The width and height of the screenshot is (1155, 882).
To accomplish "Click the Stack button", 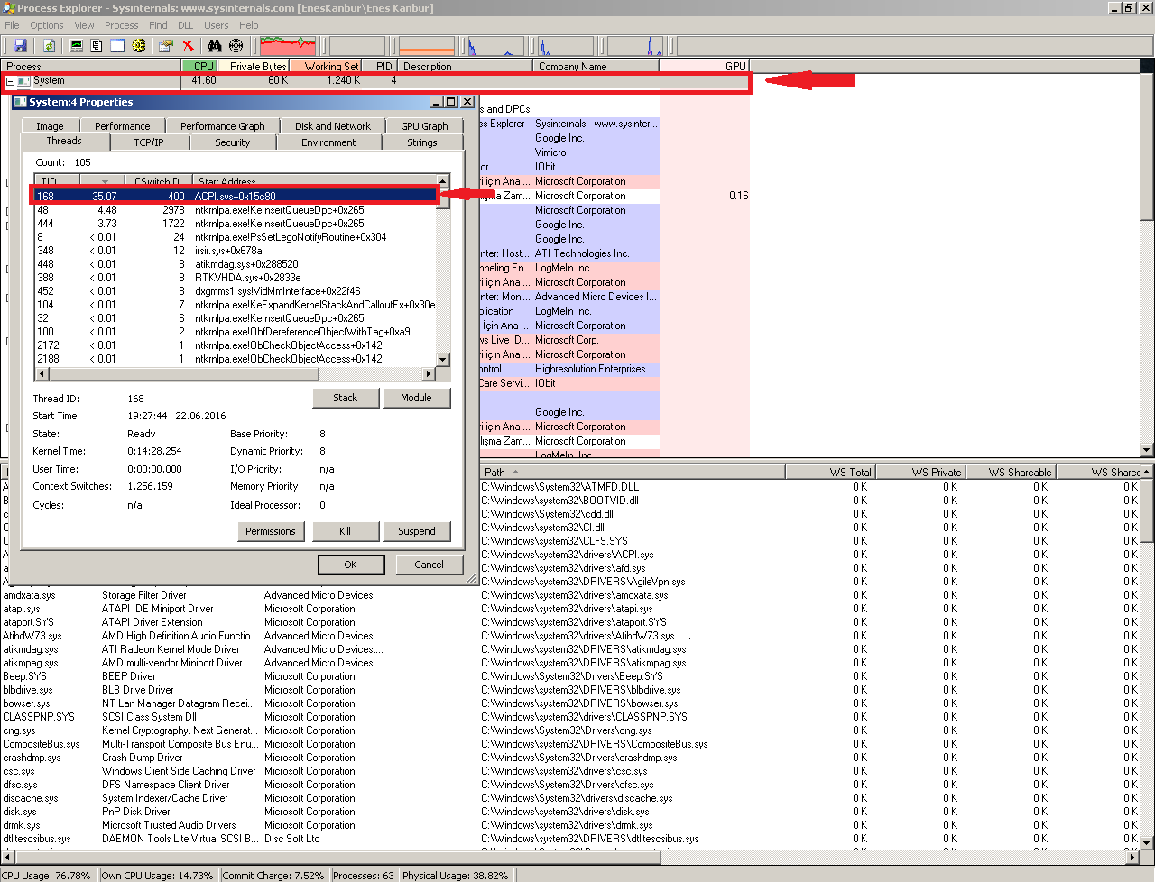I will click(x=346, y=398).
